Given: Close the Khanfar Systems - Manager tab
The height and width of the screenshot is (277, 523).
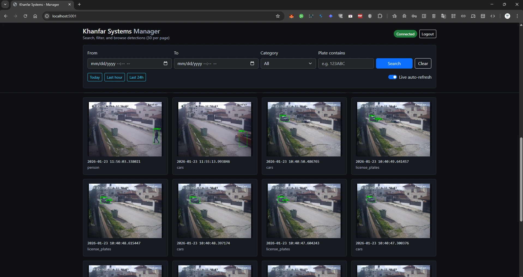Looking at the screenshot, I should click(69, 4).
